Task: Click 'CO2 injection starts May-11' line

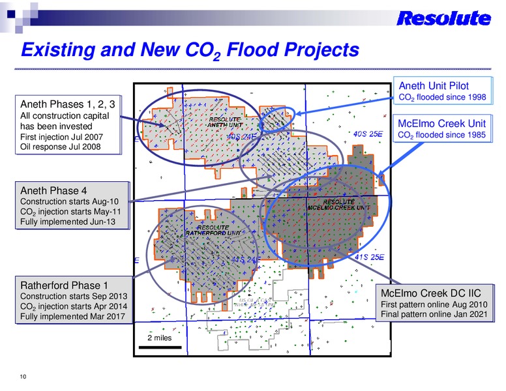Action: click(x=70, y=212)
